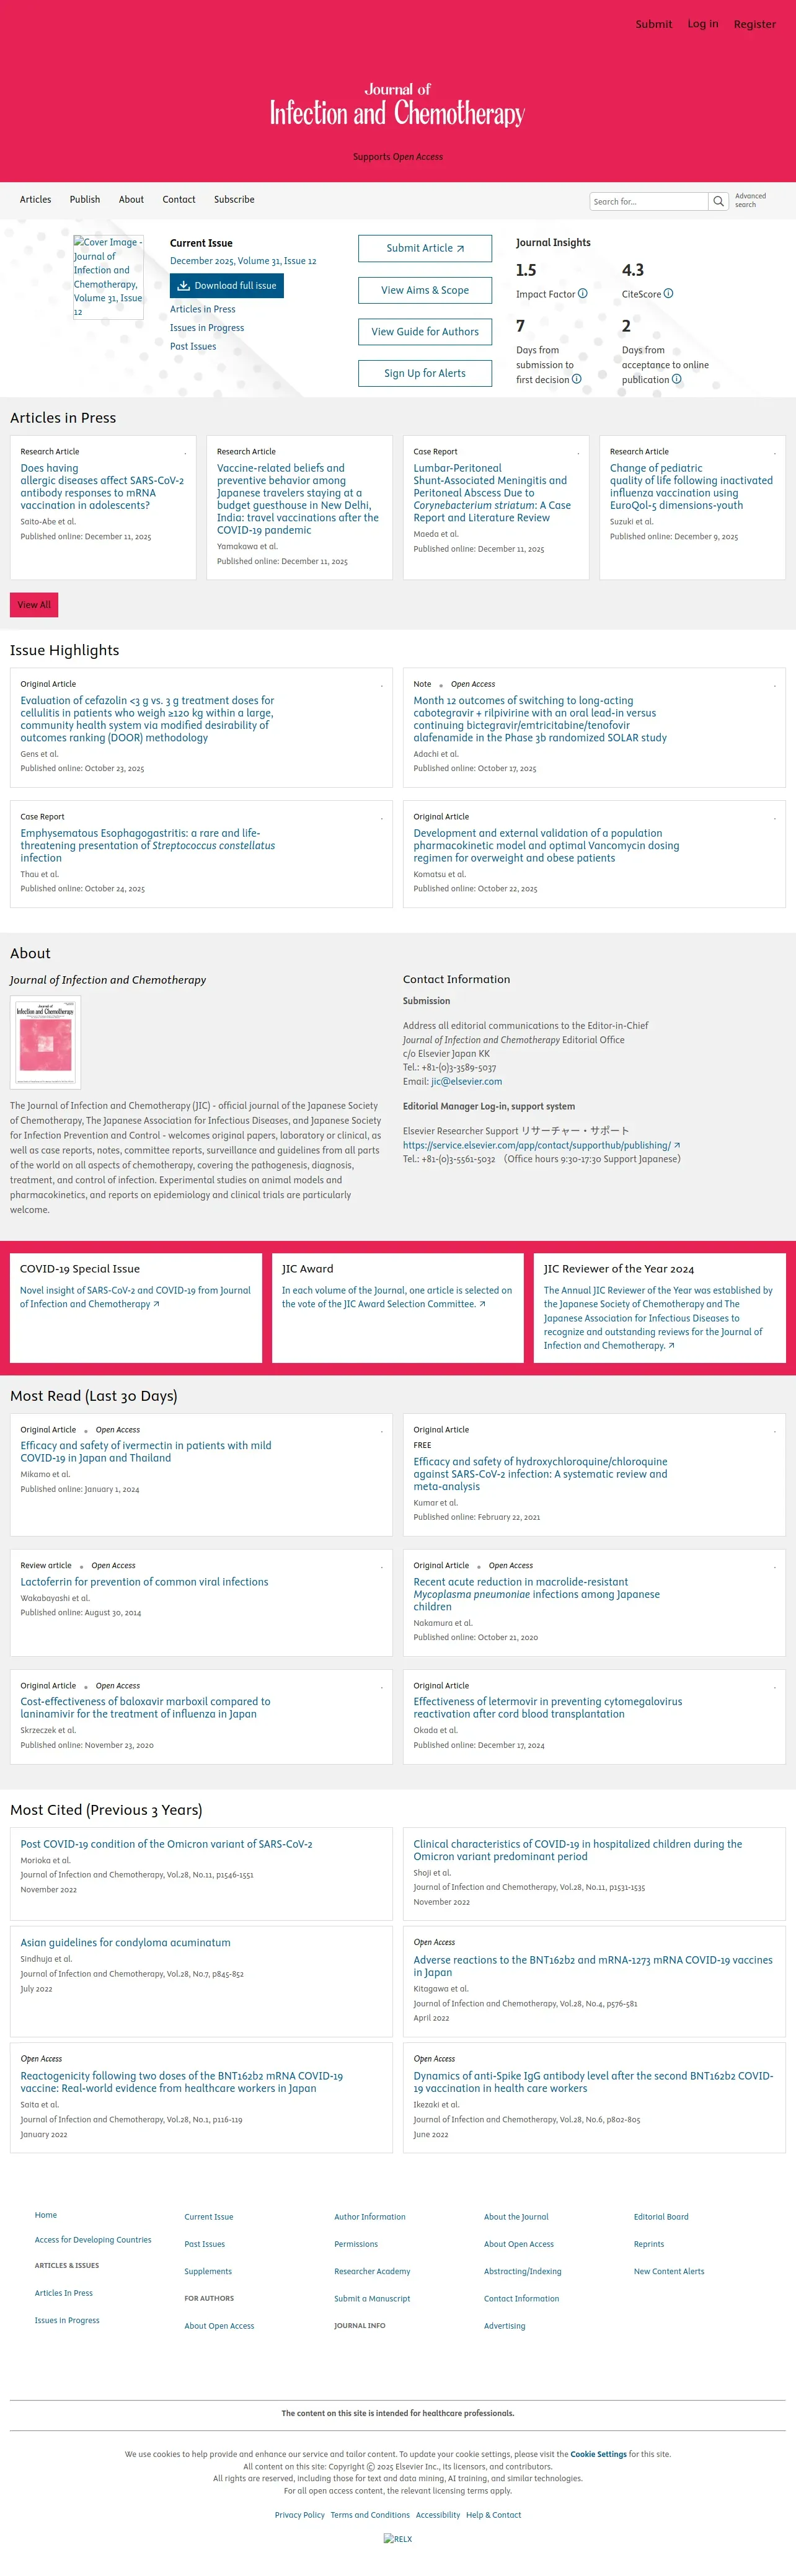
Task: Click View Aims & Scope button
Action: click(425, 290)
